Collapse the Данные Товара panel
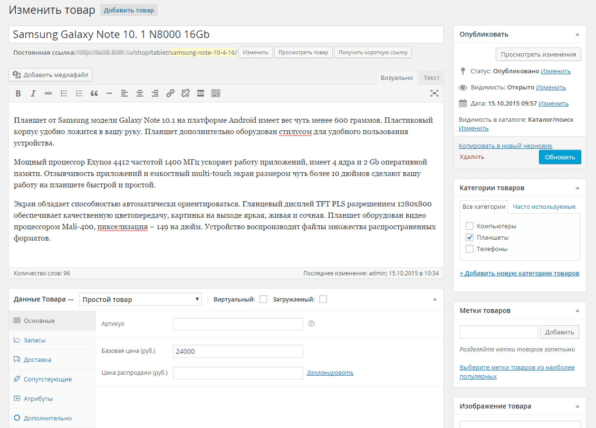This screenshot has height=428, width=596. coord(434,300)
